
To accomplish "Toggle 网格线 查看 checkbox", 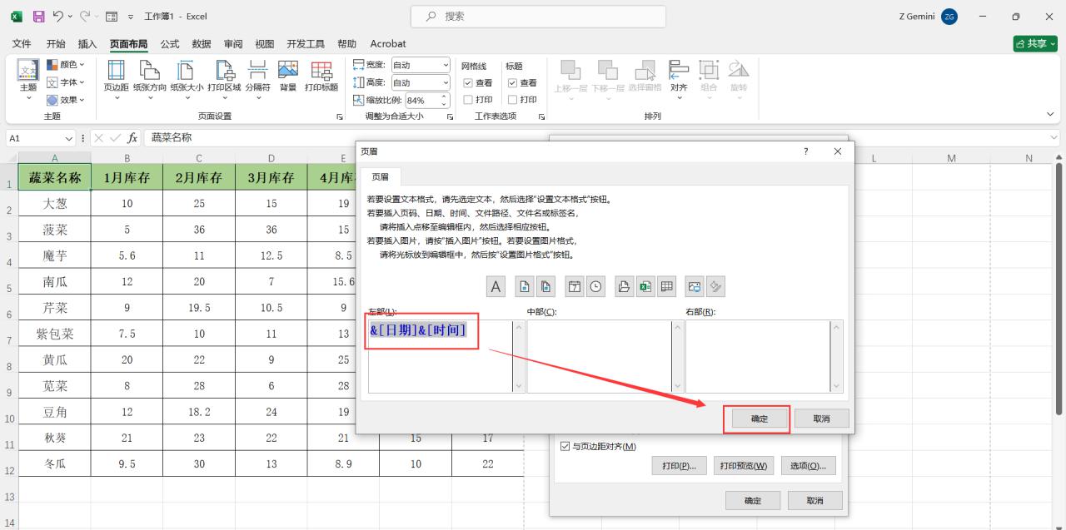I will click(x=468, y=83).
